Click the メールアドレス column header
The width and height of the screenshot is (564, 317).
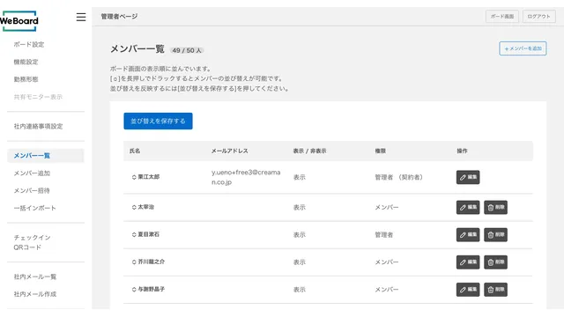click(x=229, y=151)
